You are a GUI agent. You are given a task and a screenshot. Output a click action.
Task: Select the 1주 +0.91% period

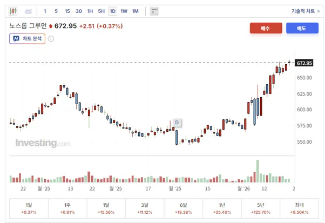(x=67, y=208)
